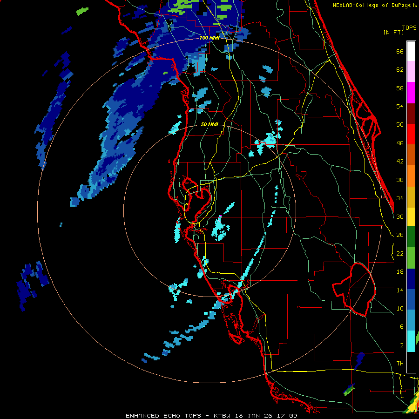Click the dark orange 46 kft legend swatch
The height and width of the screenshot is (419, 419).
[x=411, y=155]
